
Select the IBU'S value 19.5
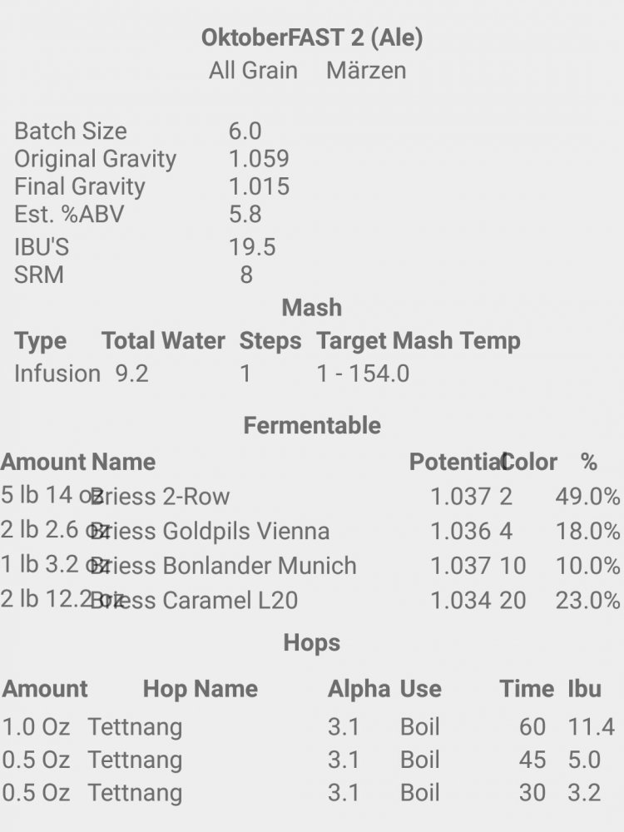[x=252, y=247]
